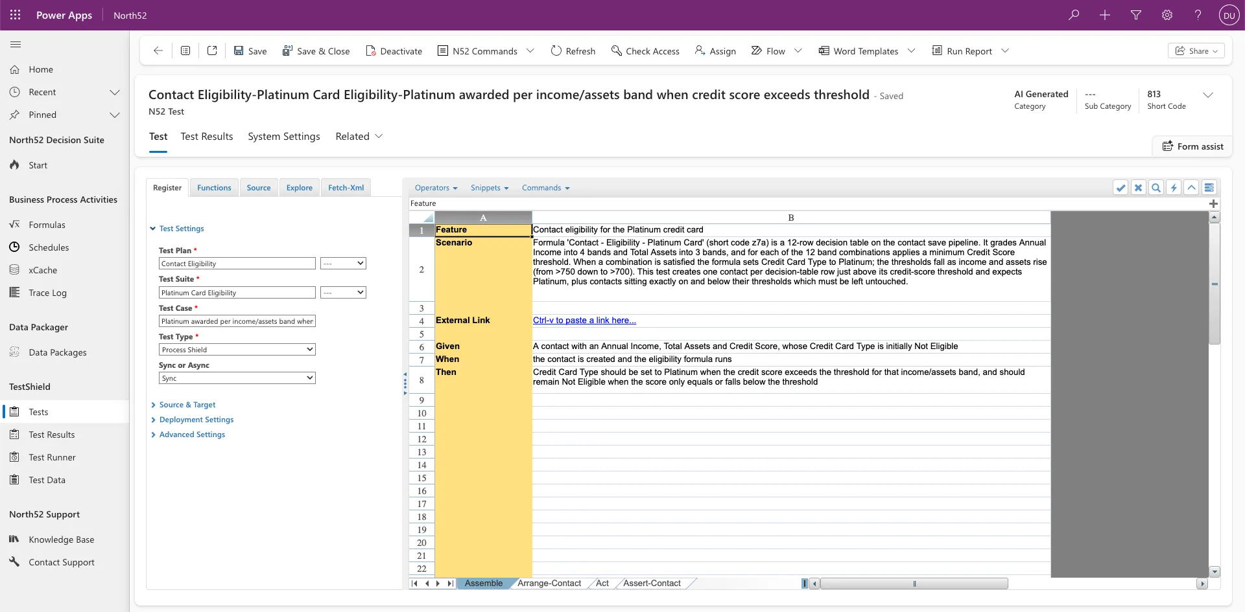Open the Snippets menu
This screenshot has height=612, width=1245.
tap(490, 188)
